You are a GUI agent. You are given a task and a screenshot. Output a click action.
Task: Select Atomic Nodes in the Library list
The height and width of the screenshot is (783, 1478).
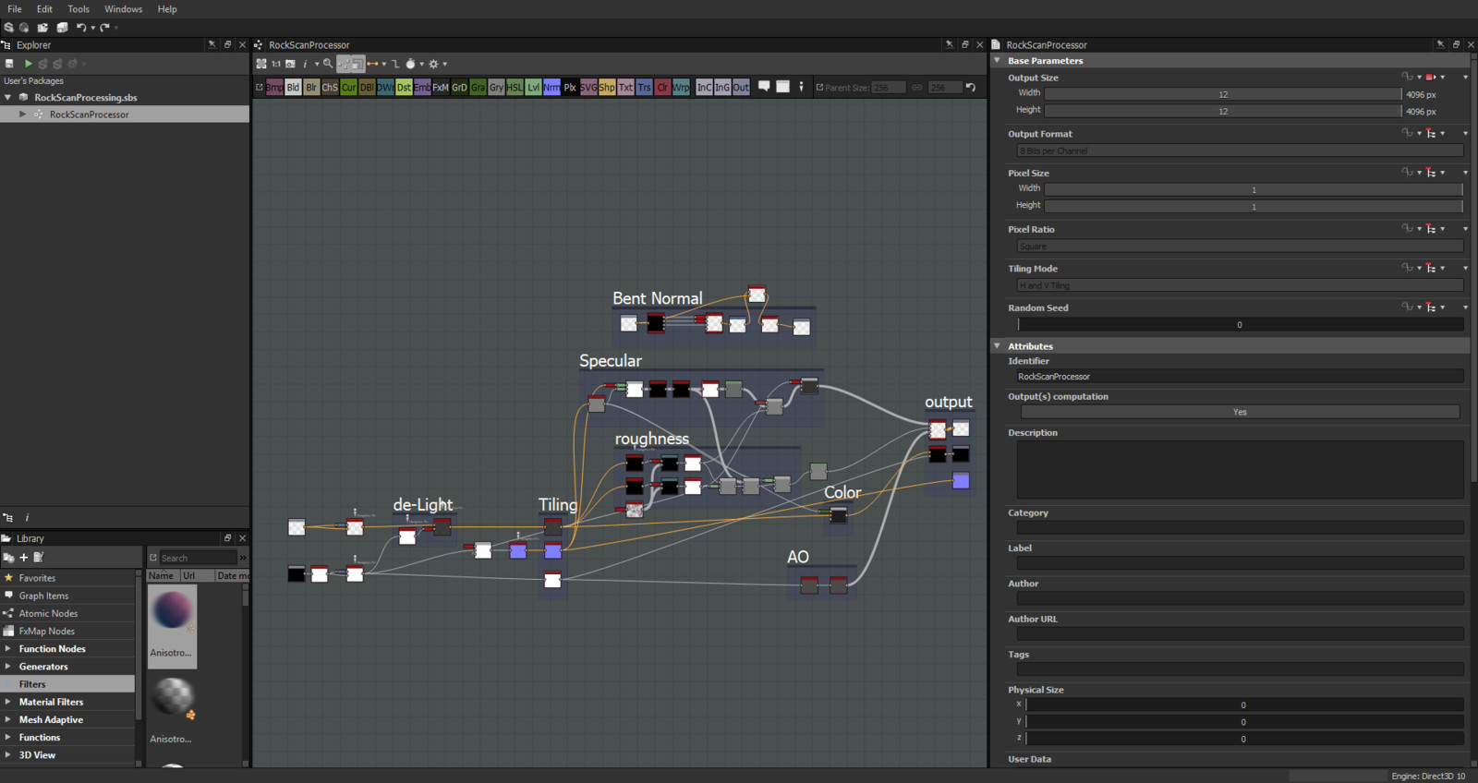pos(67,613)
